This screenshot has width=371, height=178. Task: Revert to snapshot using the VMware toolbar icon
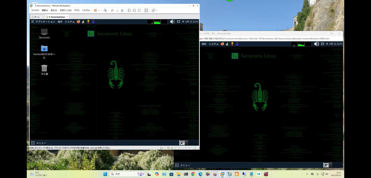click(117, 10)
